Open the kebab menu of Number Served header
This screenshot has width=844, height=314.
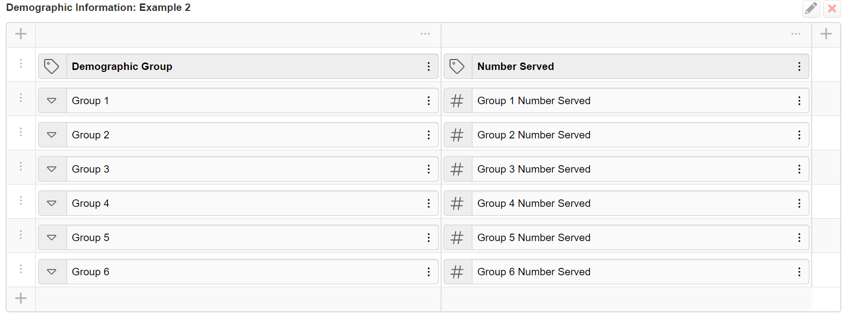(x=799, y=66)
